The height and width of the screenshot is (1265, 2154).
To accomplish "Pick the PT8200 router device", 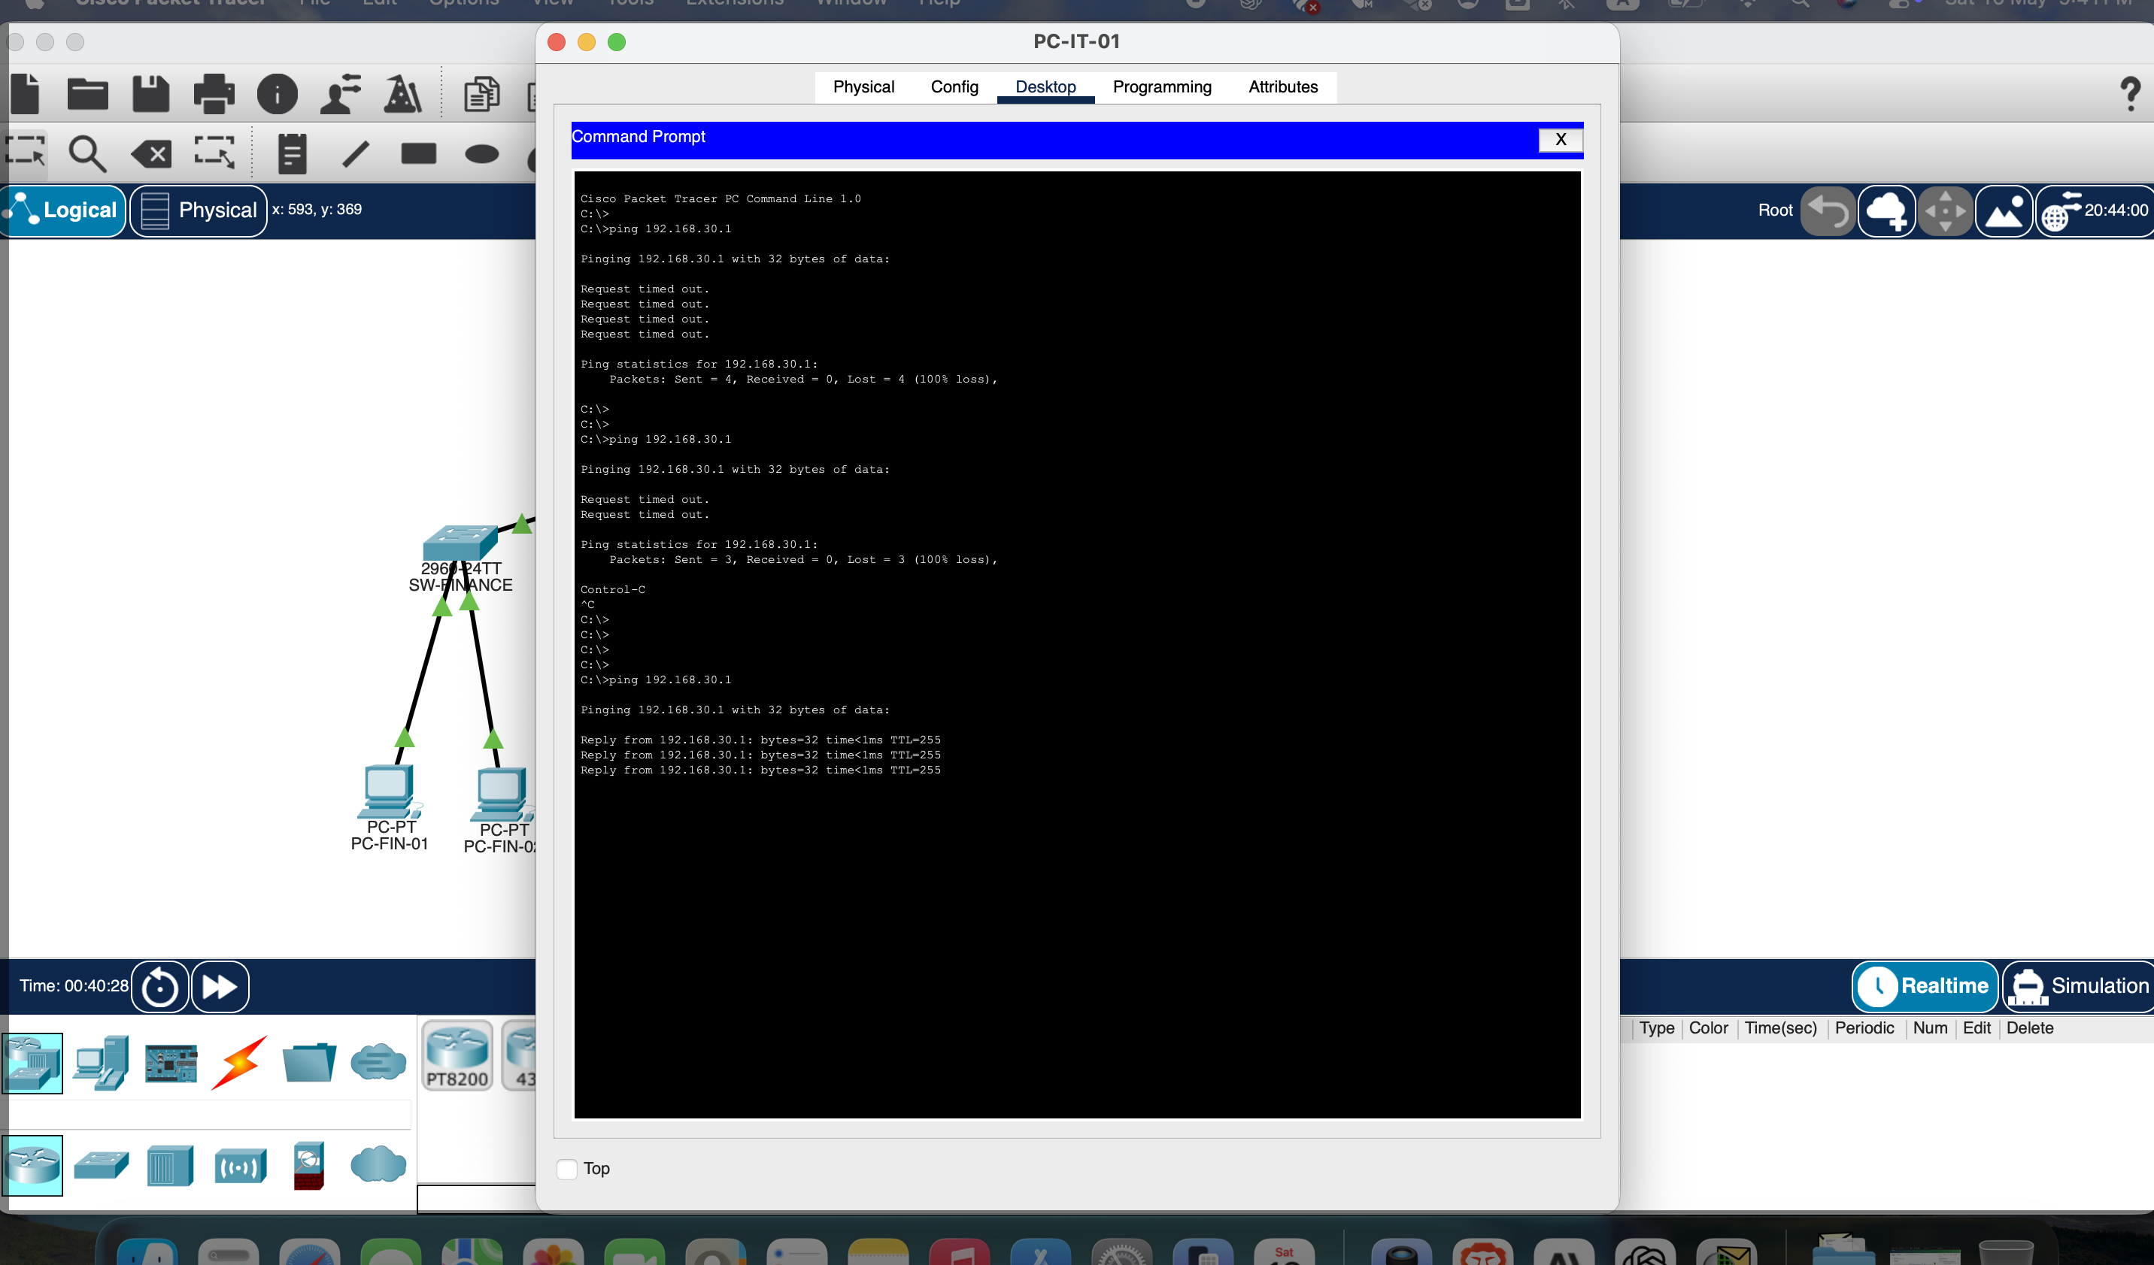I will click(457, 1057).
